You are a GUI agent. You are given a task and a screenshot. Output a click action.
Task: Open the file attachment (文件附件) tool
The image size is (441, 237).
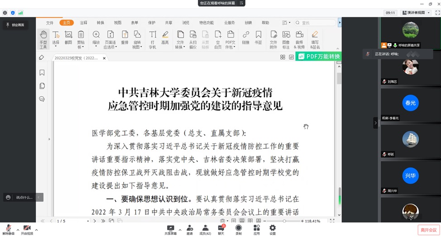pos(273,39)
